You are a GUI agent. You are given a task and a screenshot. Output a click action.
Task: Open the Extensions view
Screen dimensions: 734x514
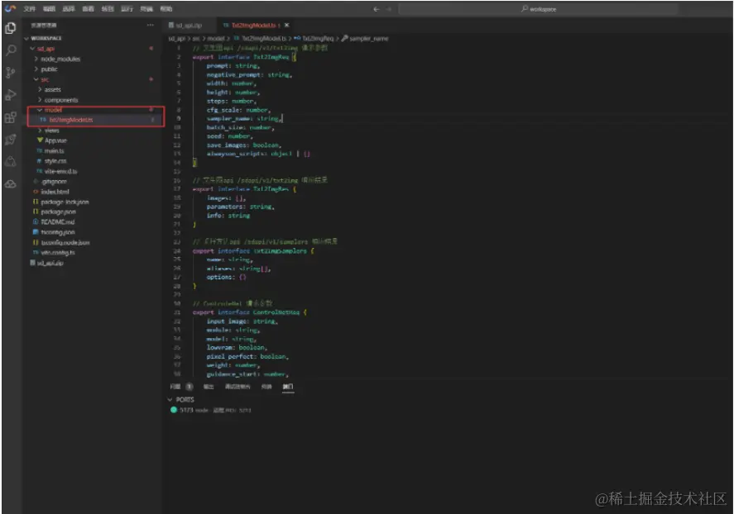point(10,117)
